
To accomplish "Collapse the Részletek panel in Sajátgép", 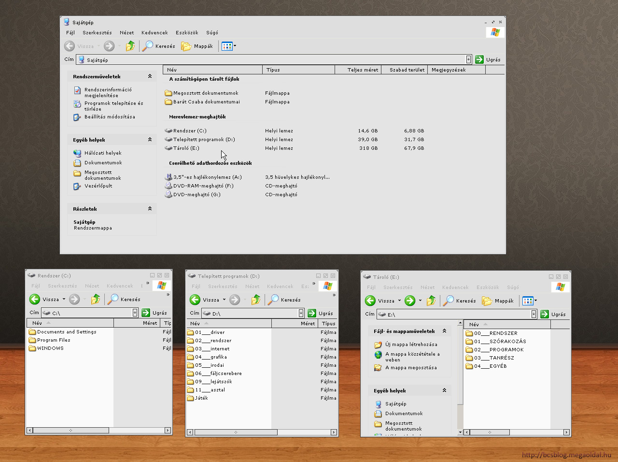I will [150, 209].
